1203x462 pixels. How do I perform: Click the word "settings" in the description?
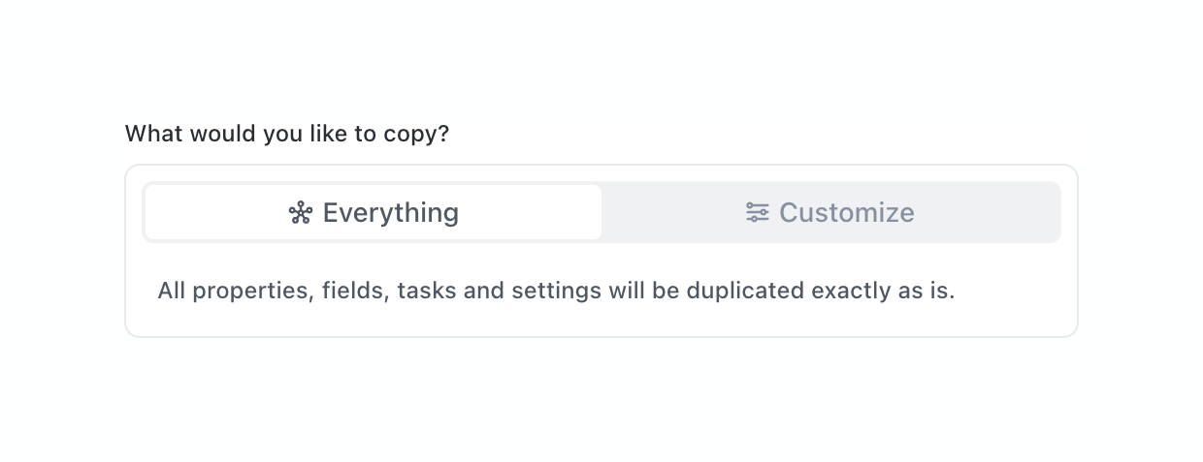pos(557,291)
